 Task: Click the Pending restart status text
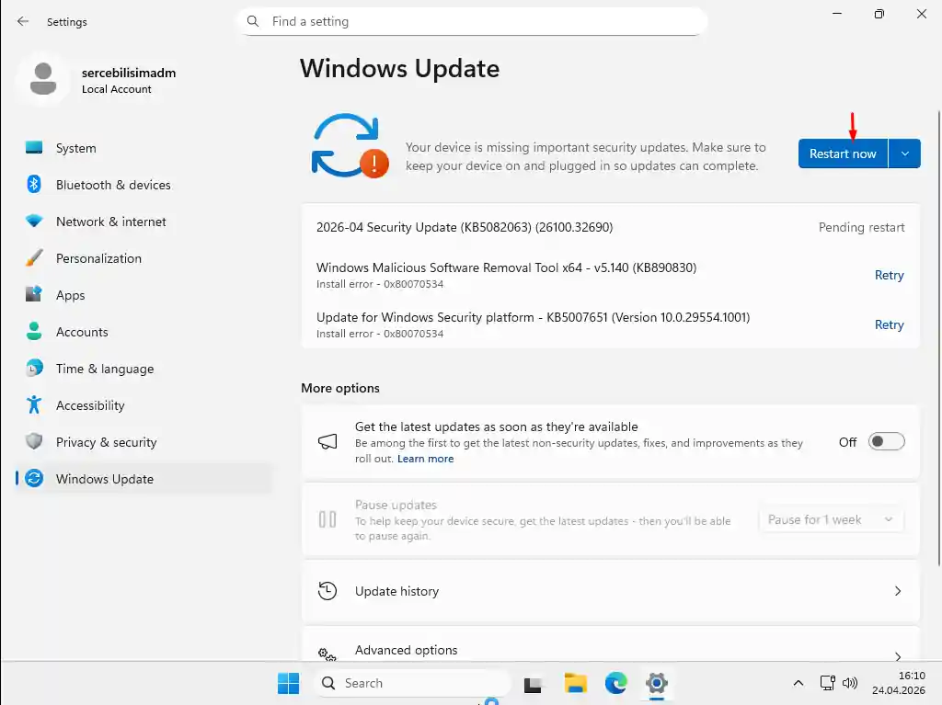[861, 227]
